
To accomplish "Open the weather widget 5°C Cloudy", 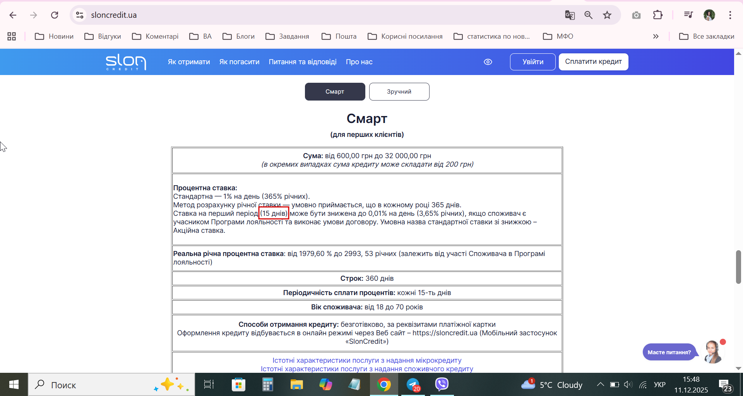I will (551, 384).
